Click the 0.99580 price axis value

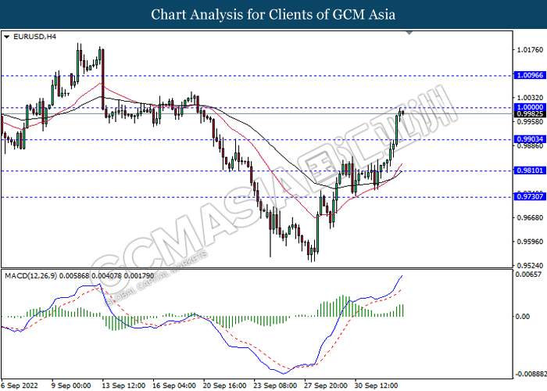pos(530,122)
